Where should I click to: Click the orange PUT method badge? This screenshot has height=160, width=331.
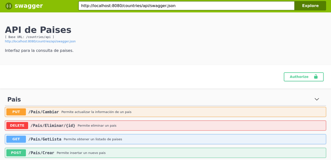pyautogui.click(x=16, y=112)
